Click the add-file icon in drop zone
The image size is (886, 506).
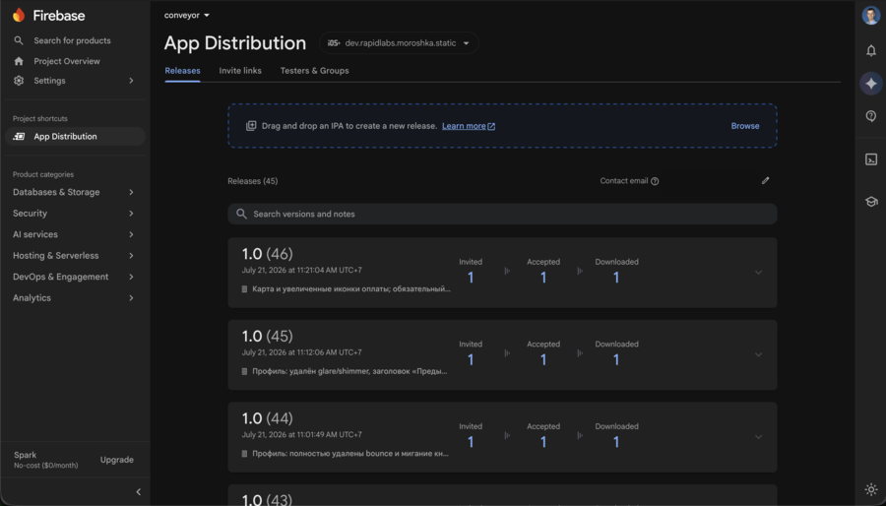coord(251,126)
